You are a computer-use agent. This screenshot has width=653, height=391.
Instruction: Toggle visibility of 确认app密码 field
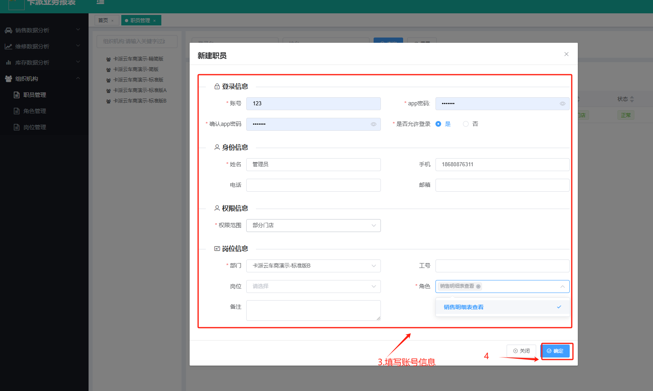(x=373, y=124)
